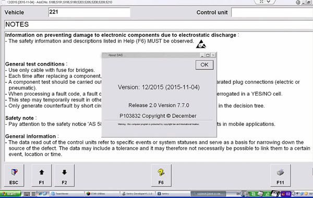Click the fullscreen icon in the remote toolbar tab
Viewport: 313px width, 198px height.
click(x=261, y=2)
